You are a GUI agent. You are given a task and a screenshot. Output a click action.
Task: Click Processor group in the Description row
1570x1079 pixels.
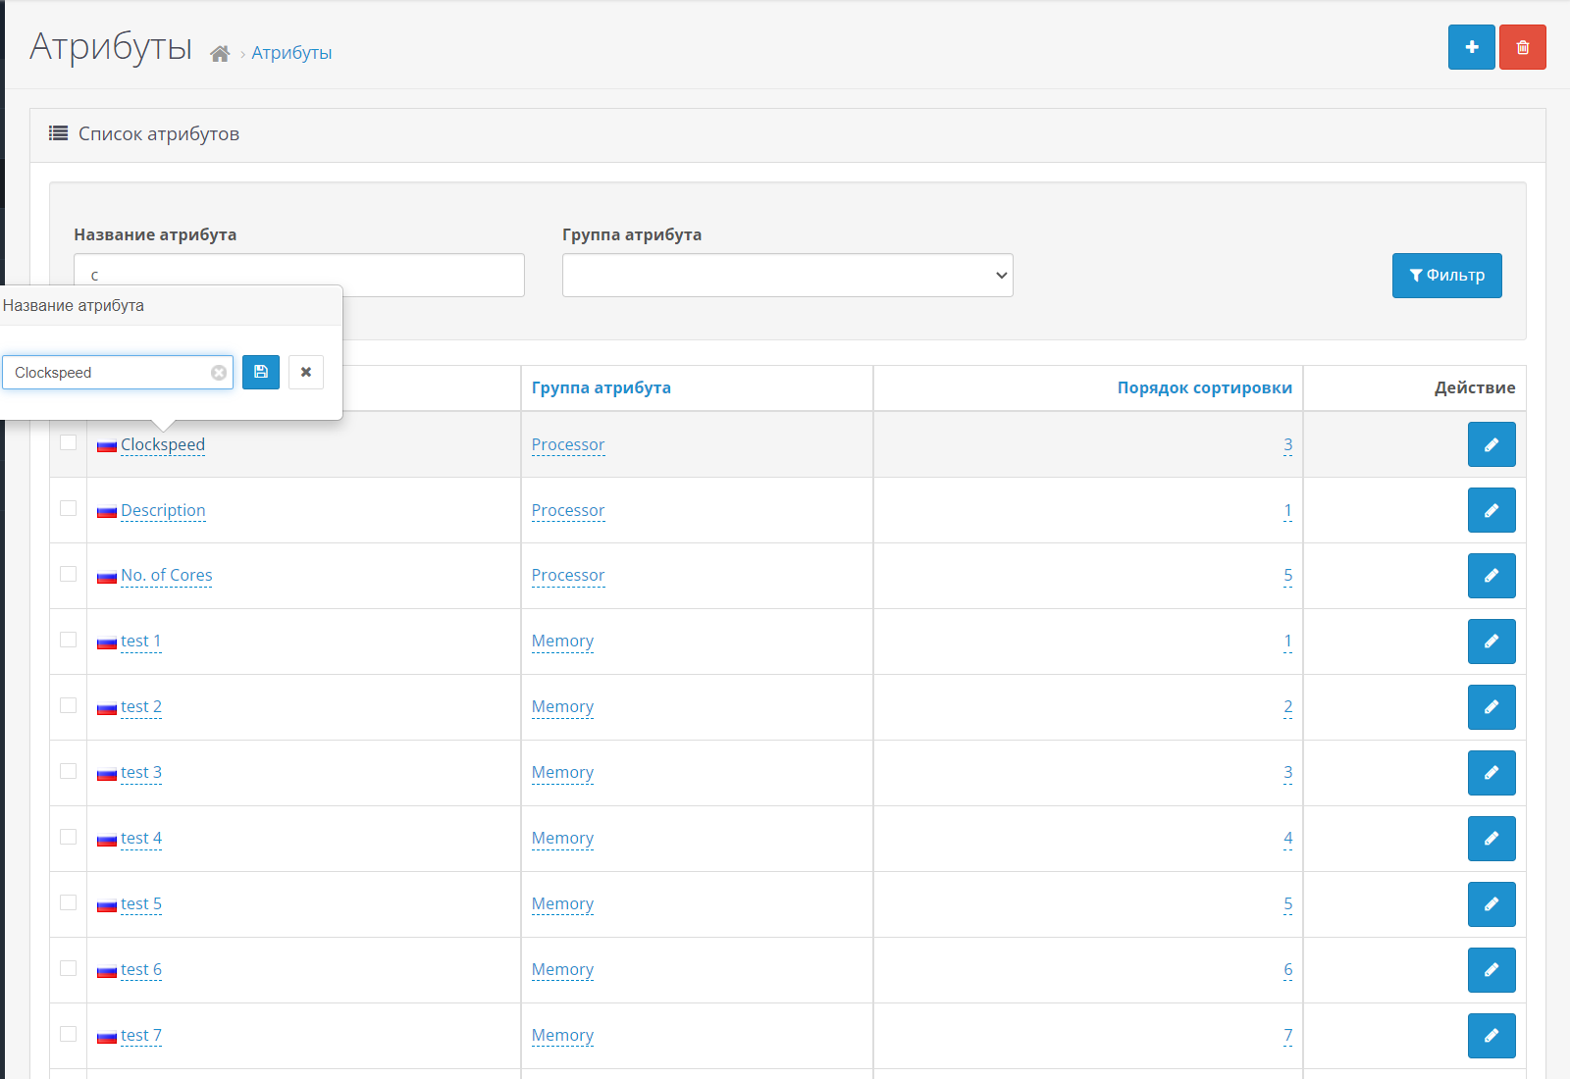568,510
